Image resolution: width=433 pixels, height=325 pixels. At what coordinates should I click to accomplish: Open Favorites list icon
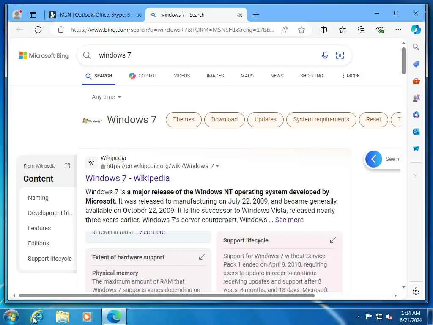pos(343,30)
